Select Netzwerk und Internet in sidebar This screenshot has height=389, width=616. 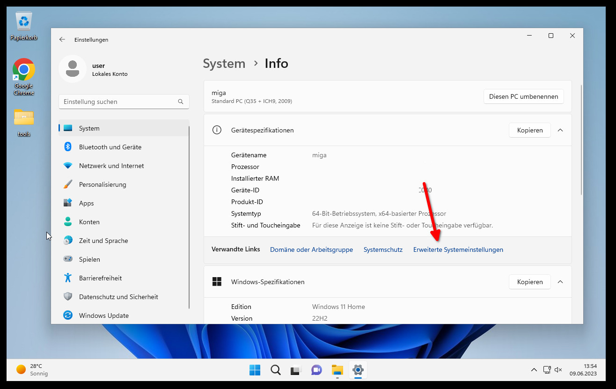[124, 166]
